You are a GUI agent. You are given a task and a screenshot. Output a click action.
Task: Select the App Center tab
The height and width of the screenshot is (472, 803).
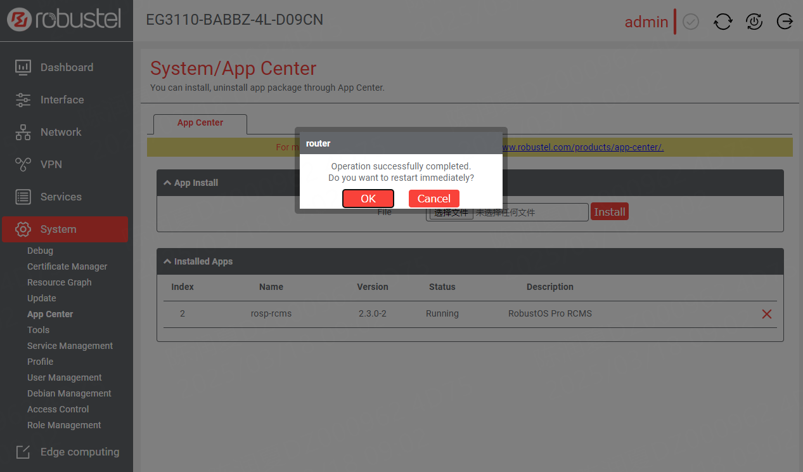point(200,122)
